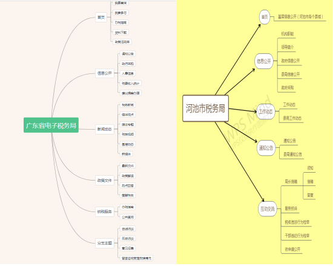The height and width of the screenshot is (266, 333).
Task: Click the 互动交流 oval node
Action: [268, 209]
